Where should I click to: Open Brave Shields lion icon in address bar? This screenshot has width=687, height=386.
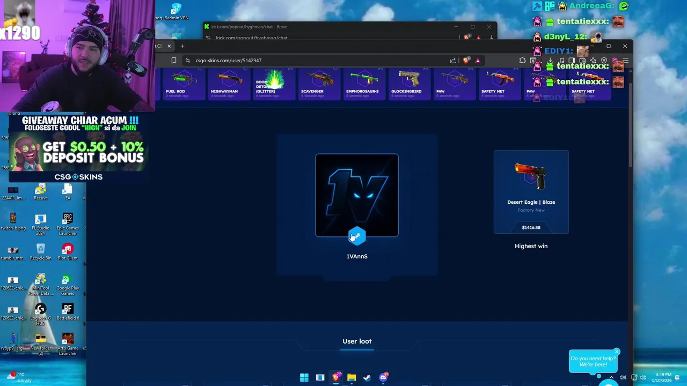pos(465,61)
